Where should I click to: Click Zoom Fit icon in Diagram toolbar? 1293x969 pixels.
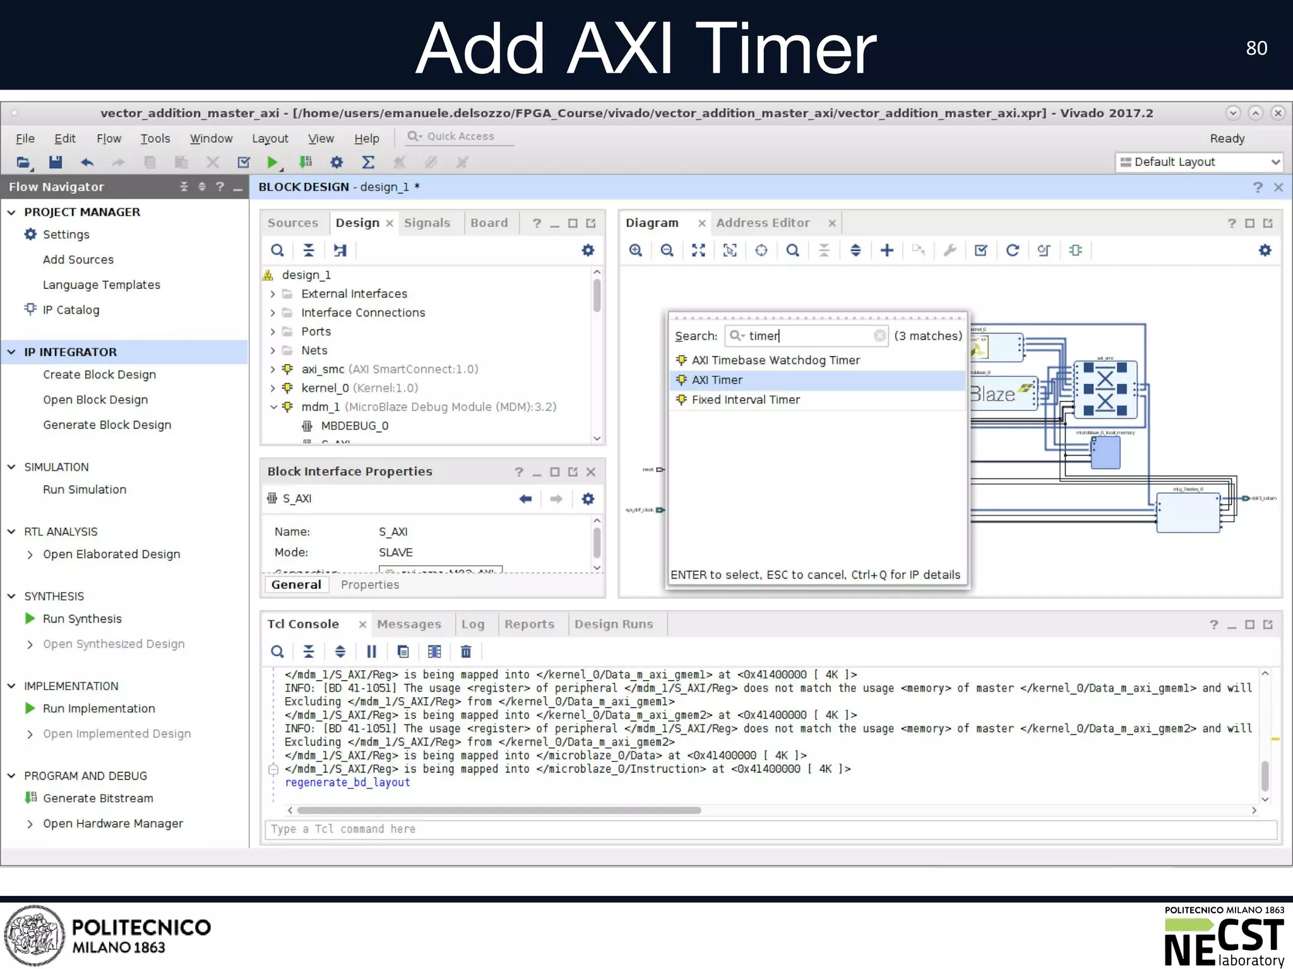(698, 250)
